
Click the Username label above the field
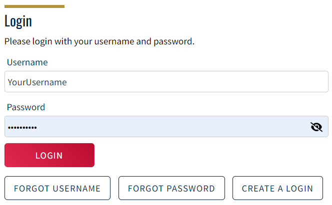27,62
